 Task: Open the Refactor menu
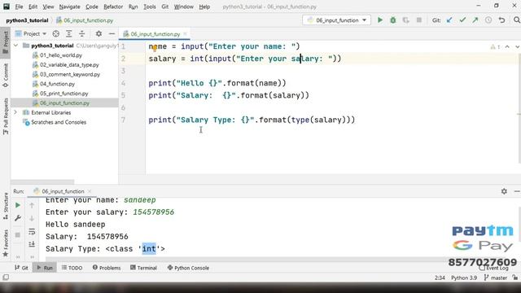coord(113,7)
